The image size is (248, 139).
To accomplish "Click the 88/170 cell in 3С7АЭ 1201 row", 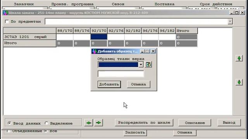I will 65,37.
